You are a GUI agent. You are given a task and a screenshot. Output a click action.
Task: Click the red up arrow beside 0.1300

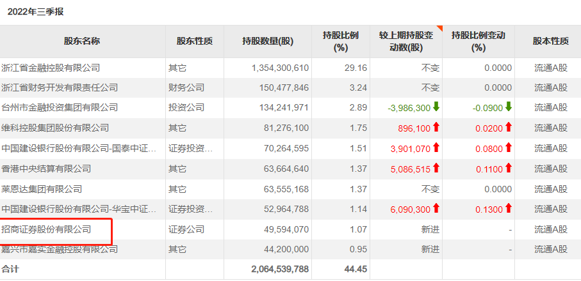tap(509, 209)
